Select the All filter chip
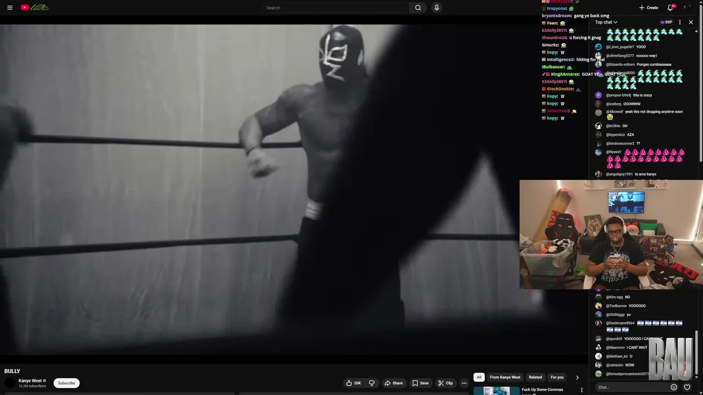The width and height of the screenshot is (703, 395). [x=479, y=377]
